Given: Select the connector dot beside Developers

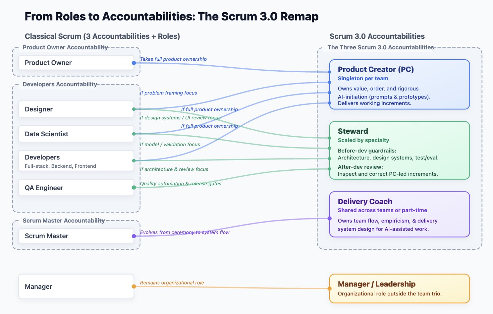Looking at the screenshot, I should [134, 160].
